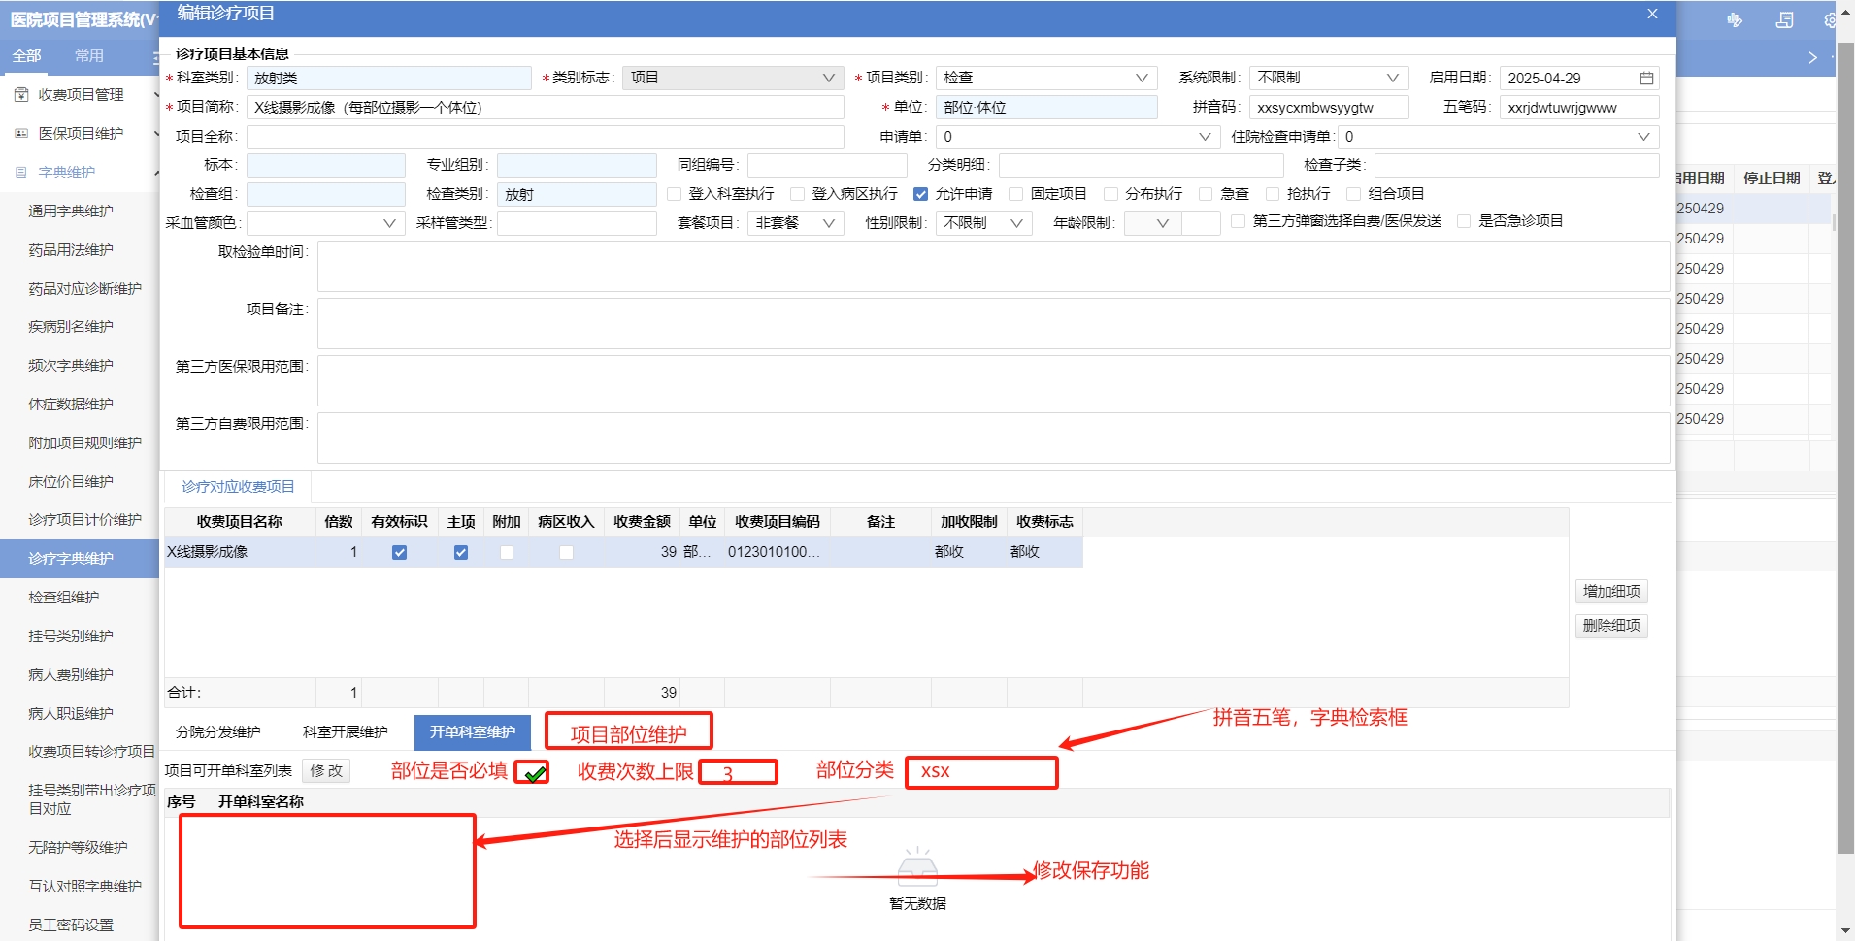Tick the 急查 checkbox
Viewport: 1855px width, 941px height.
pos(1206,194)
